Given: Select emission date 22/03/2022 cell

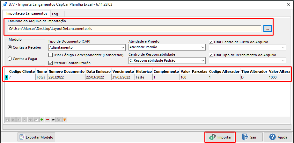Looking at the screenshot, I should 99,77.
